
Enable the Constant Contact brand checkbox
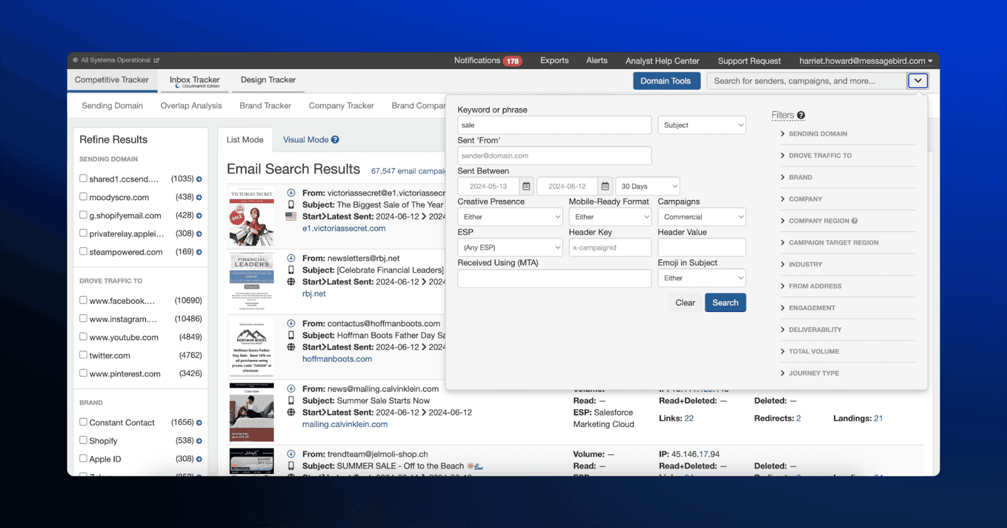(83, 422)
